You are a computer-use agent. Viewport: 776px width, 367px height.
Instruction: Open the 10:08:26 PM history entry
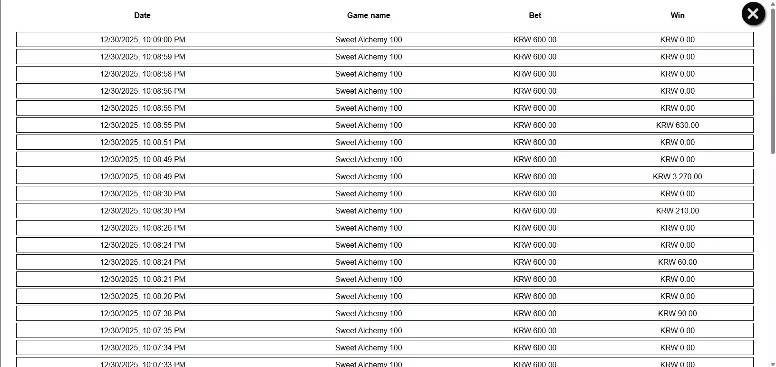(385, 228)
